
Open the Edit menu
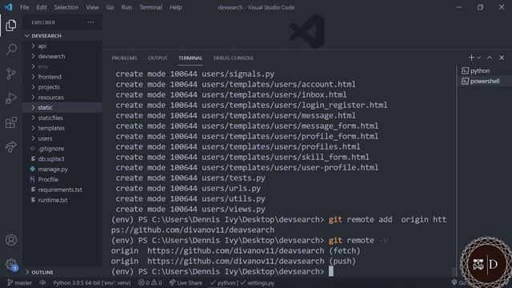(x=42, y=7)
